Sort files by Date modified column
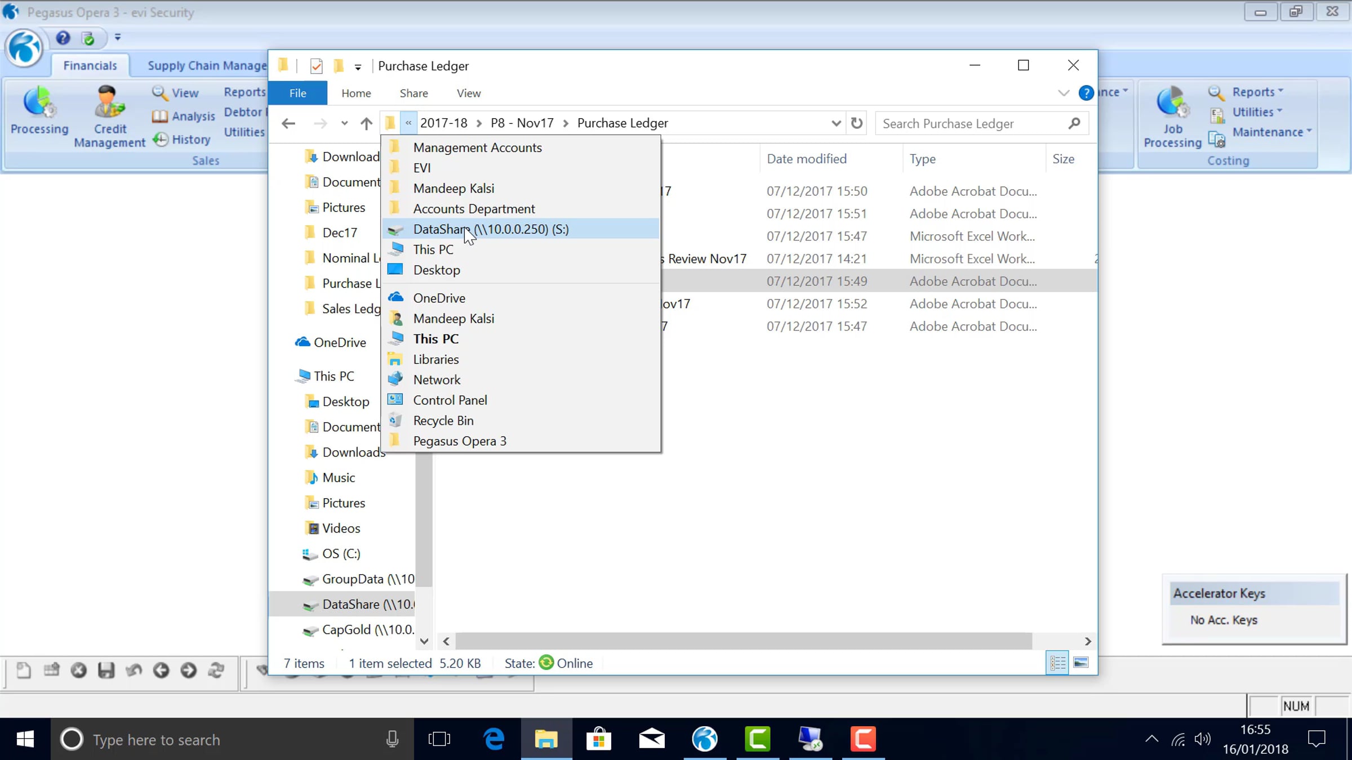 tap(830, 159)
